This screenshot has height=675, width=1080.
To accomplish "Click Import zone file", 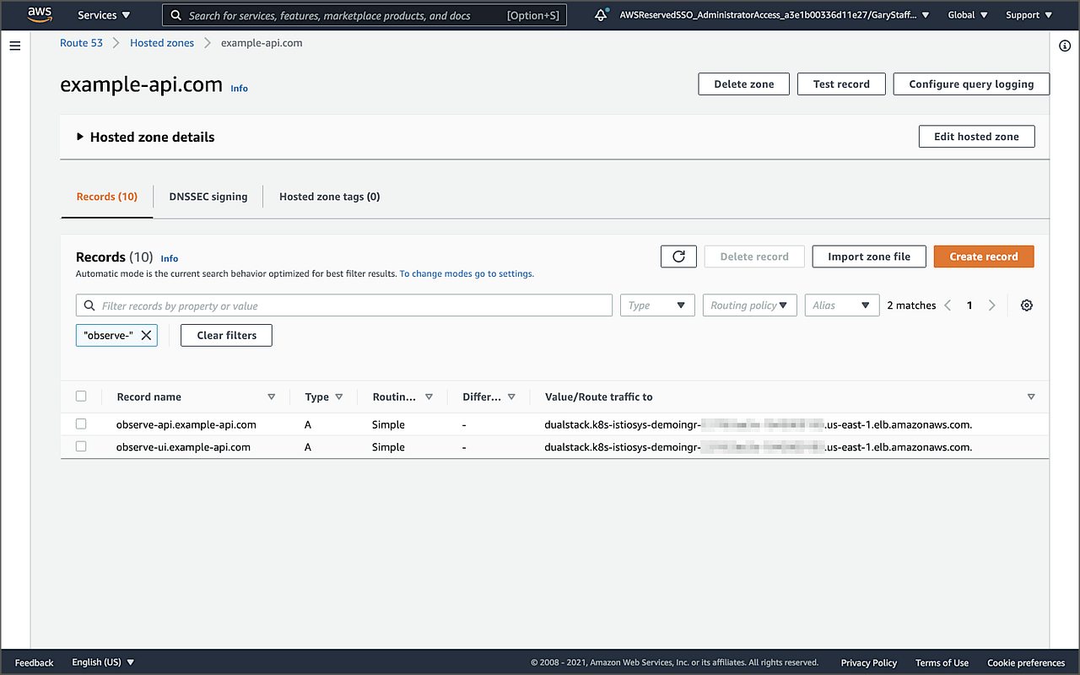I will 869,256.
